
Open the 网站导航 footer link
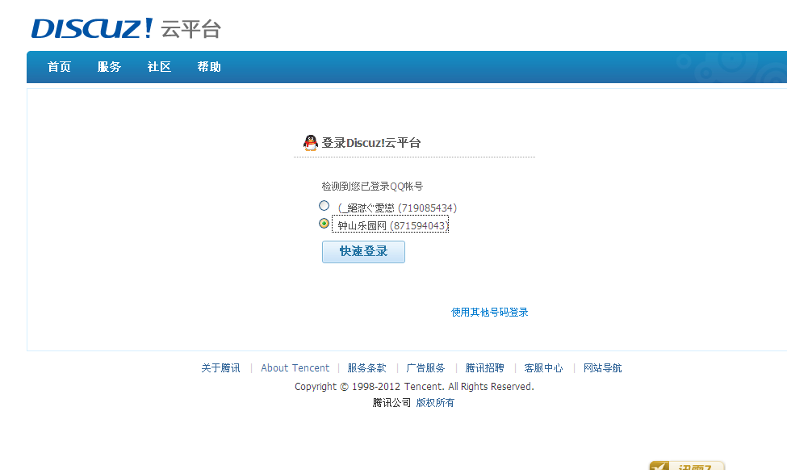[603, 368]
